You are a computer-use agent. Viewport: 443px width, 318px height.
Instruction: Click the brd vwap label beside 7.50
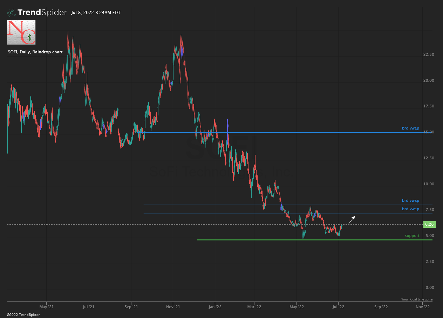410,209
